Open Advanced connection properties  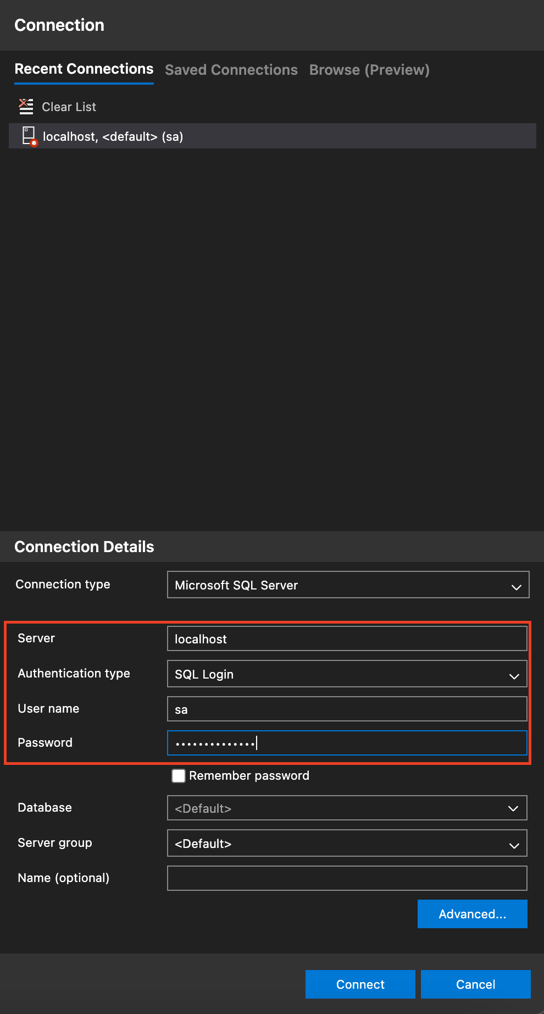click(x=472, y=914)
